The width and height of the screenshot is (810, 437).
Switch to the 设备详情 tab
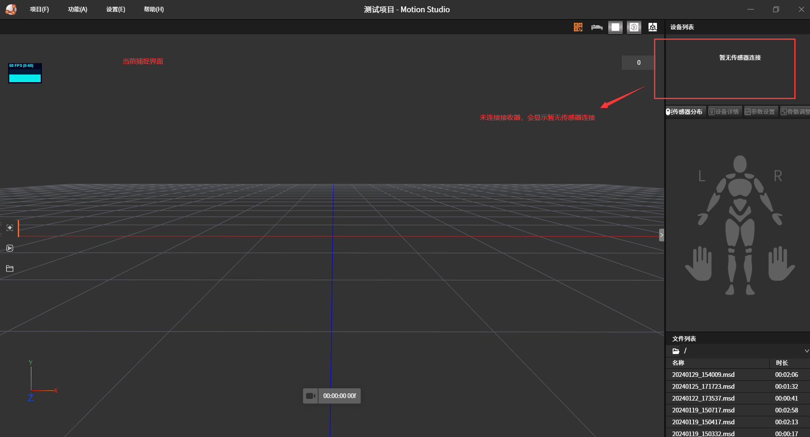tap(724, 111)
